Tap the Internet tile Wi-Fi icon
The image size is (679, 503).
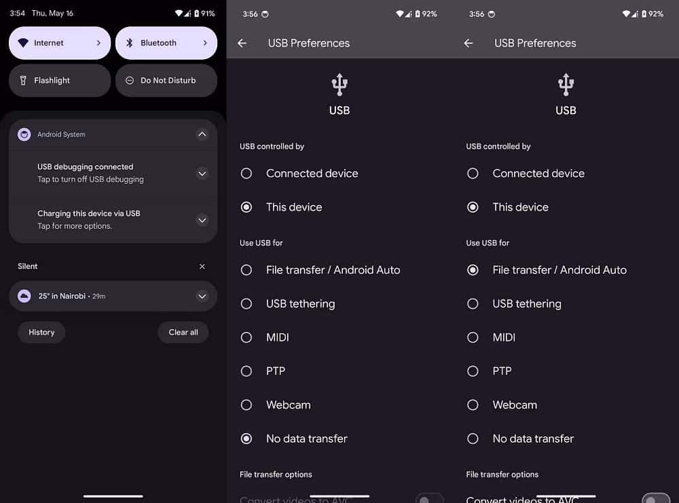click(x=24, y=43)
